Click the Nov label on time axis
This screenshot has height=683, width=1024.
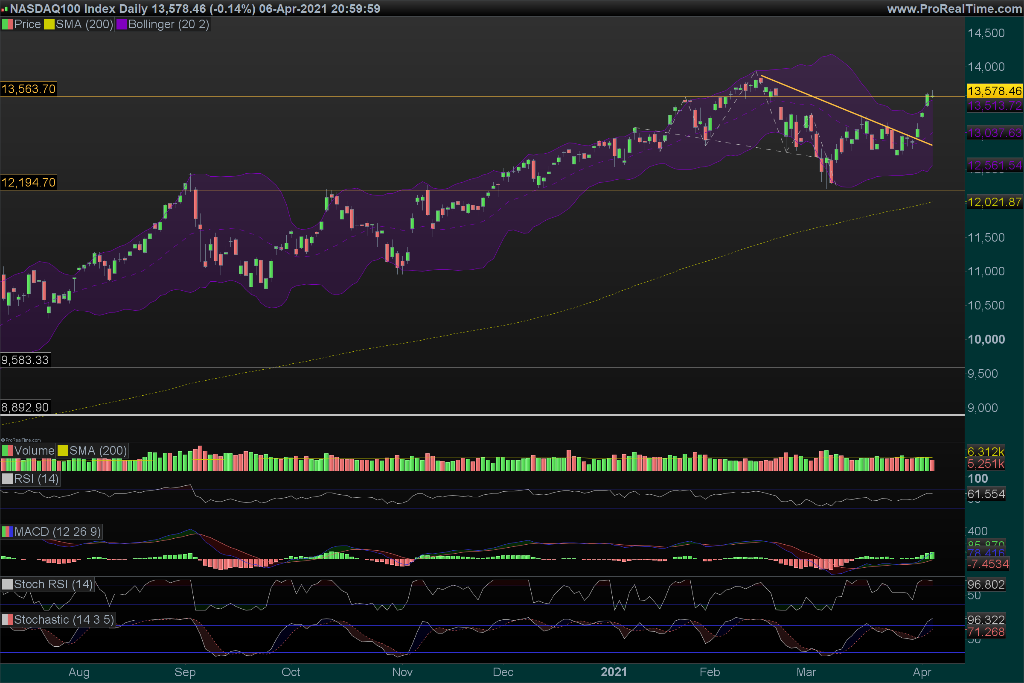pos(402,672)
